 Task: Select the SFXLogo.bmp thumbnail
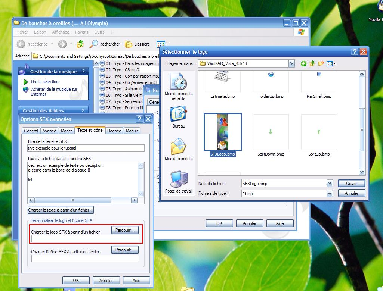click(x=223, y=132)
